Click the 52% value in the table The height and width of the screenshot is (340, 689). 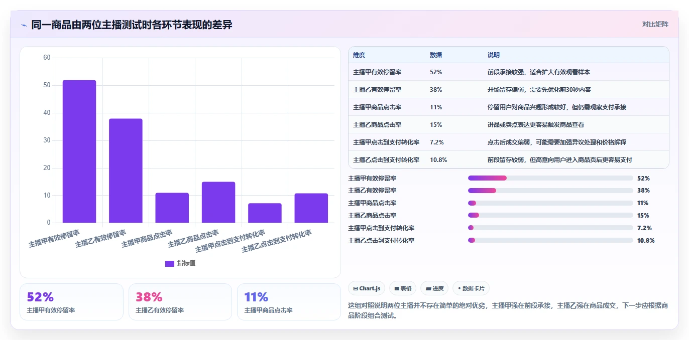(x=436, y=72)
